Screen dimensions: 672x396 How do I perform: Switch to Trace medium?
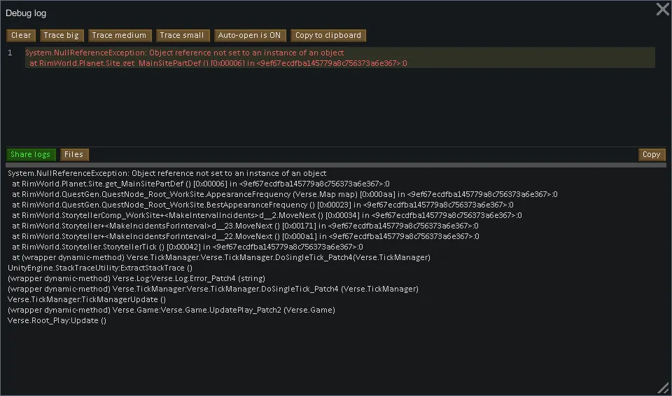pos(119,36)
